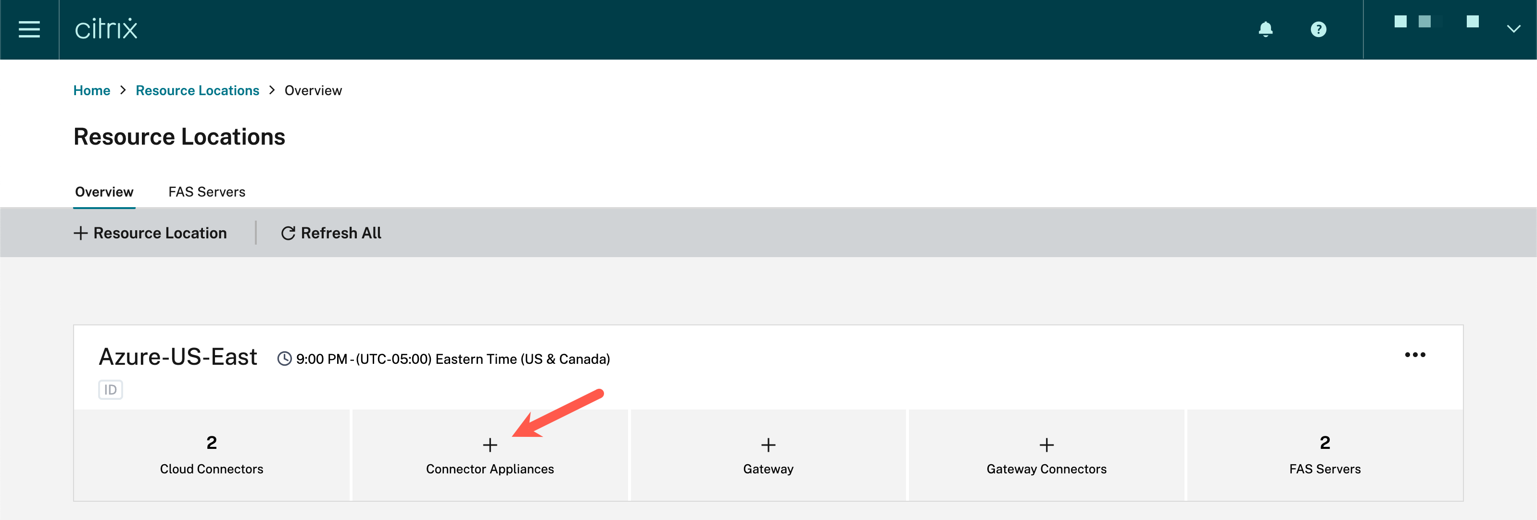The height and width of the screenshot is (520, 1537).
Task: Go to Resource Locations breadcrumb
Action: click(x=197, y=91)
